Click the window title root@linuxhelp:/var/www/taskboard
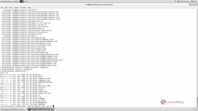 pyautogui.click(x=99, y=5)
